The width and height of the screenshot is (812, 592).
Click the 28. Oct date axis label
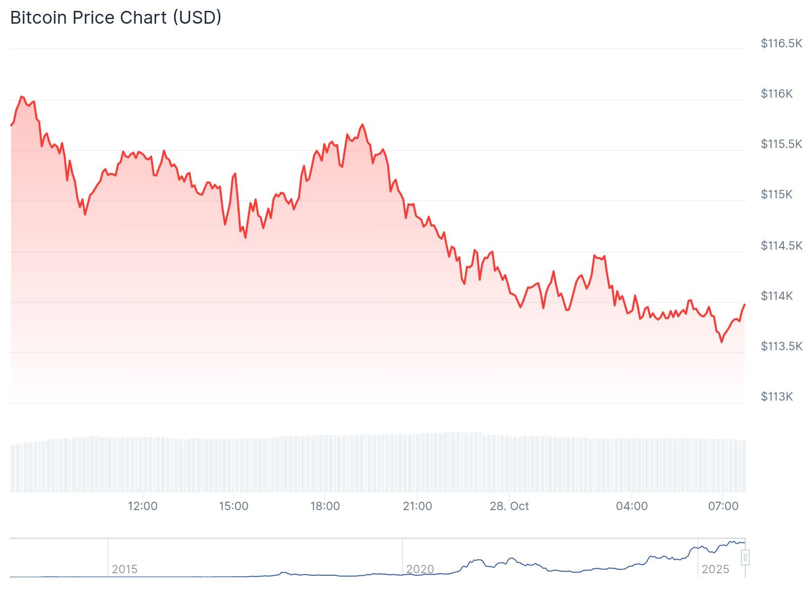click(509, 506)
